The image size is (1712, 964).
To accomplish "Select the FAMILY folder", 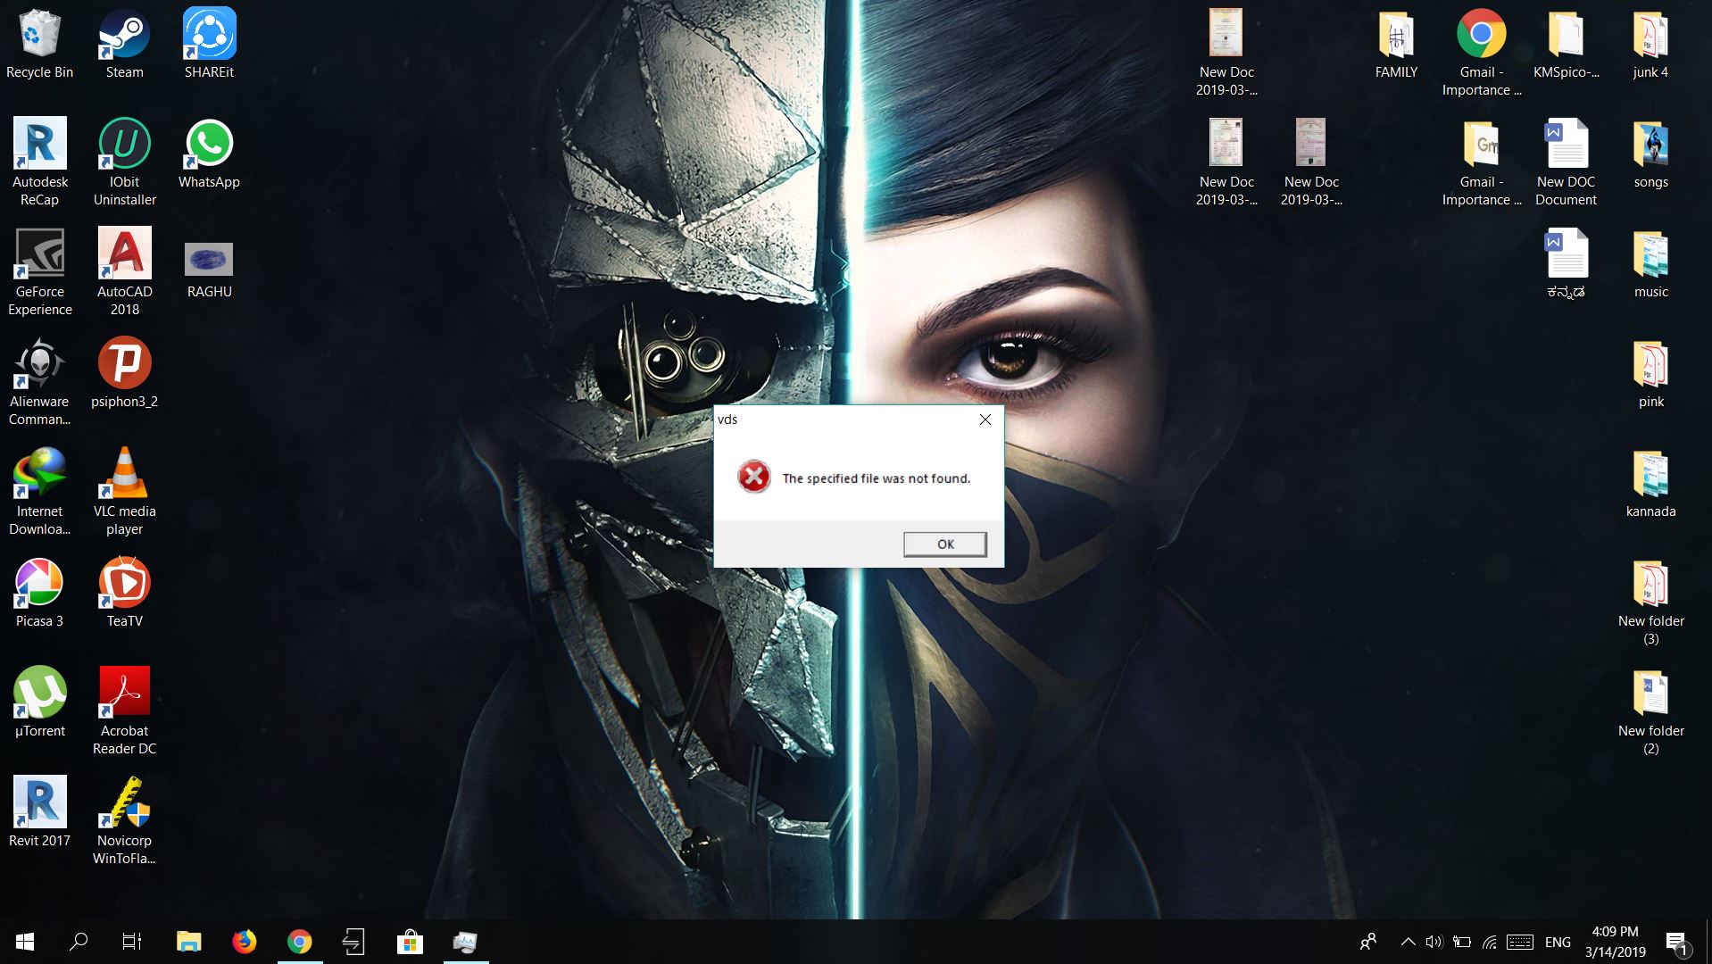I will tap(1396, 45).
